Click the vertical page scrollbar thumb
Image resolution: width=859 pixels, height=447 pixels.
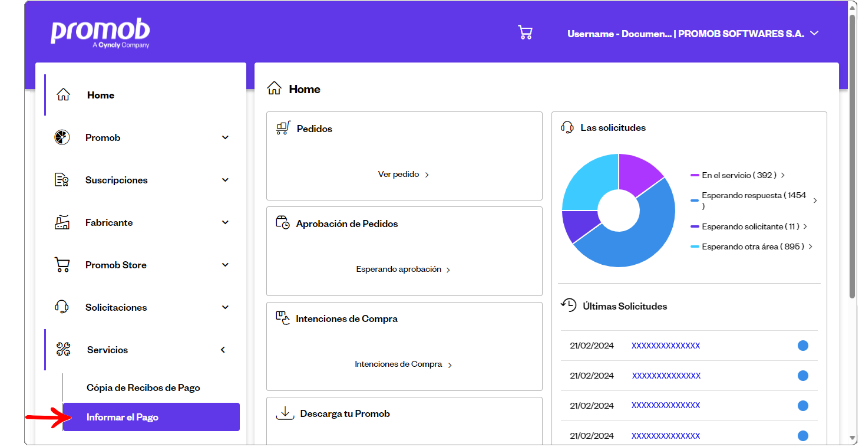click(853, 156)
